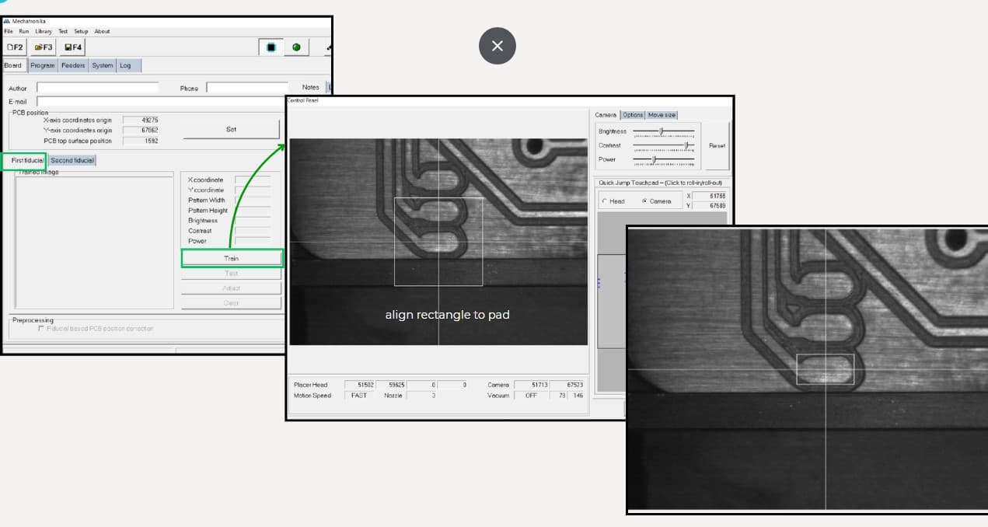This screenshot has width=988, height=527.
Task: Click the Reset button for camera settings
Action: pos(717,145)
